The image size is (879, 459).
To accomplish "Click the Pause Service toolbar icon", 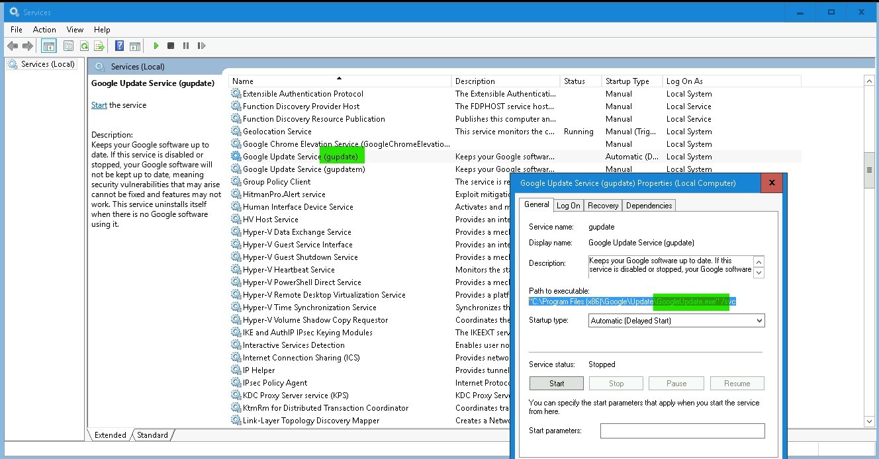I will [x=186, y=46].
